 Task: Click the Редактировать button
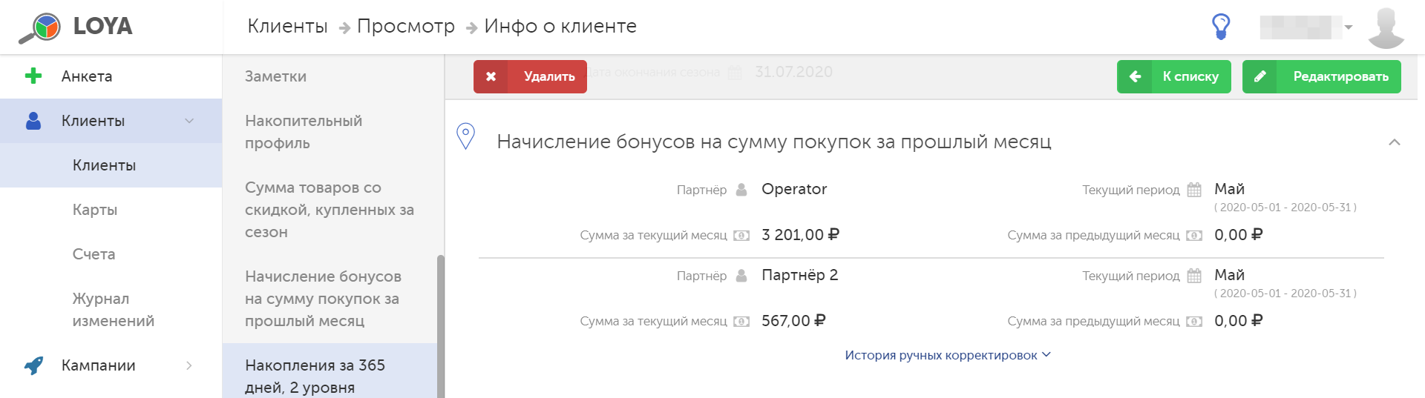coord(1322,76)
